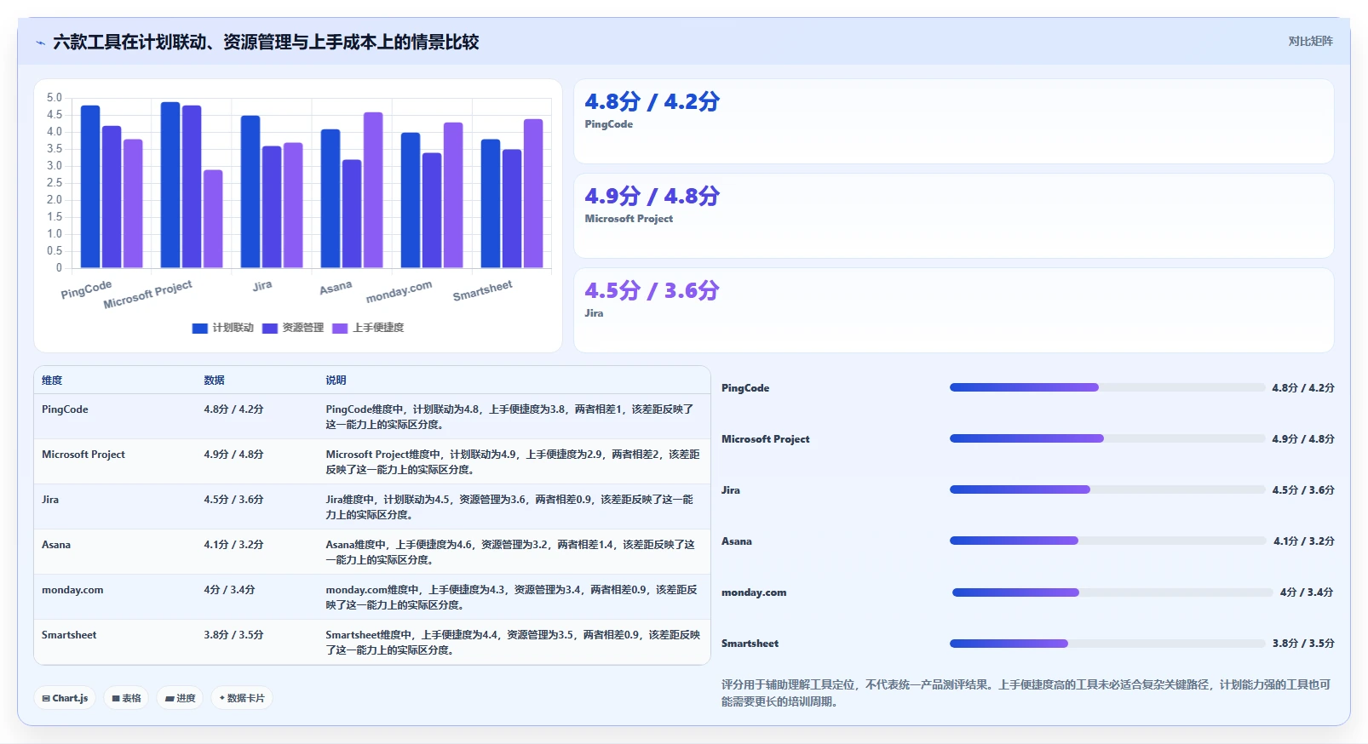Toggle the 计划联动 legend swatch
This screenshot has width=1368, height=744.
click(x=200, y=328)
